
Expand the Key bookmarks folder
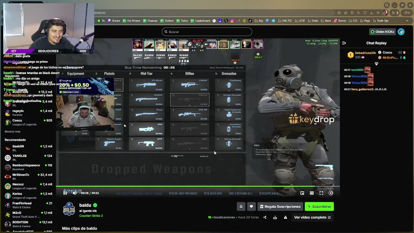pyautogui.click(x=259, y=21)
